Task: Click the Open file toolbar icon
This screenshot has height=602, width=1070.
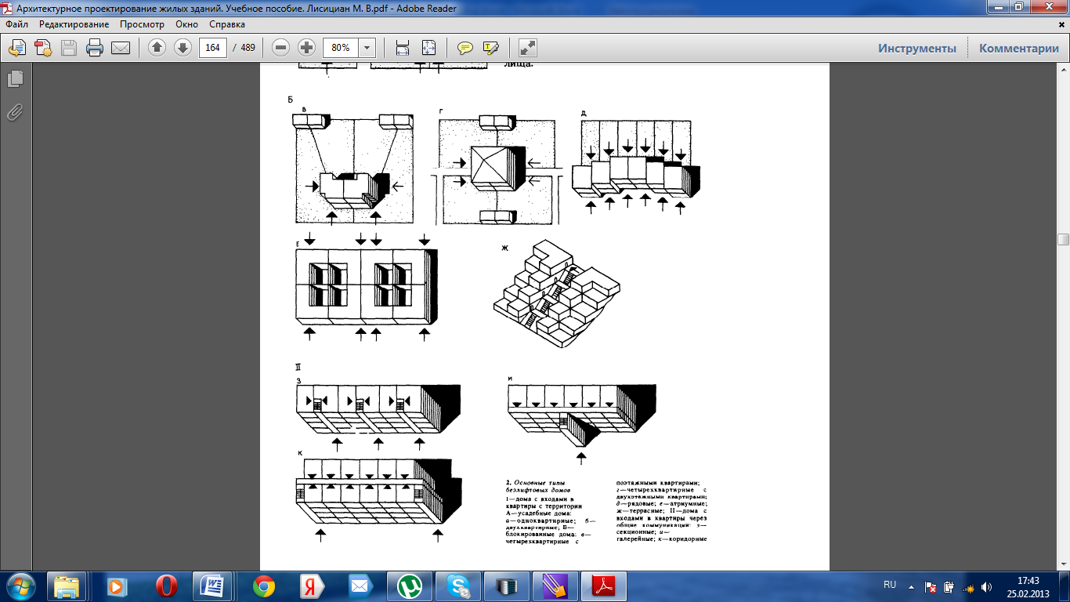Action: pyautogui.click(x=16, y=48)
